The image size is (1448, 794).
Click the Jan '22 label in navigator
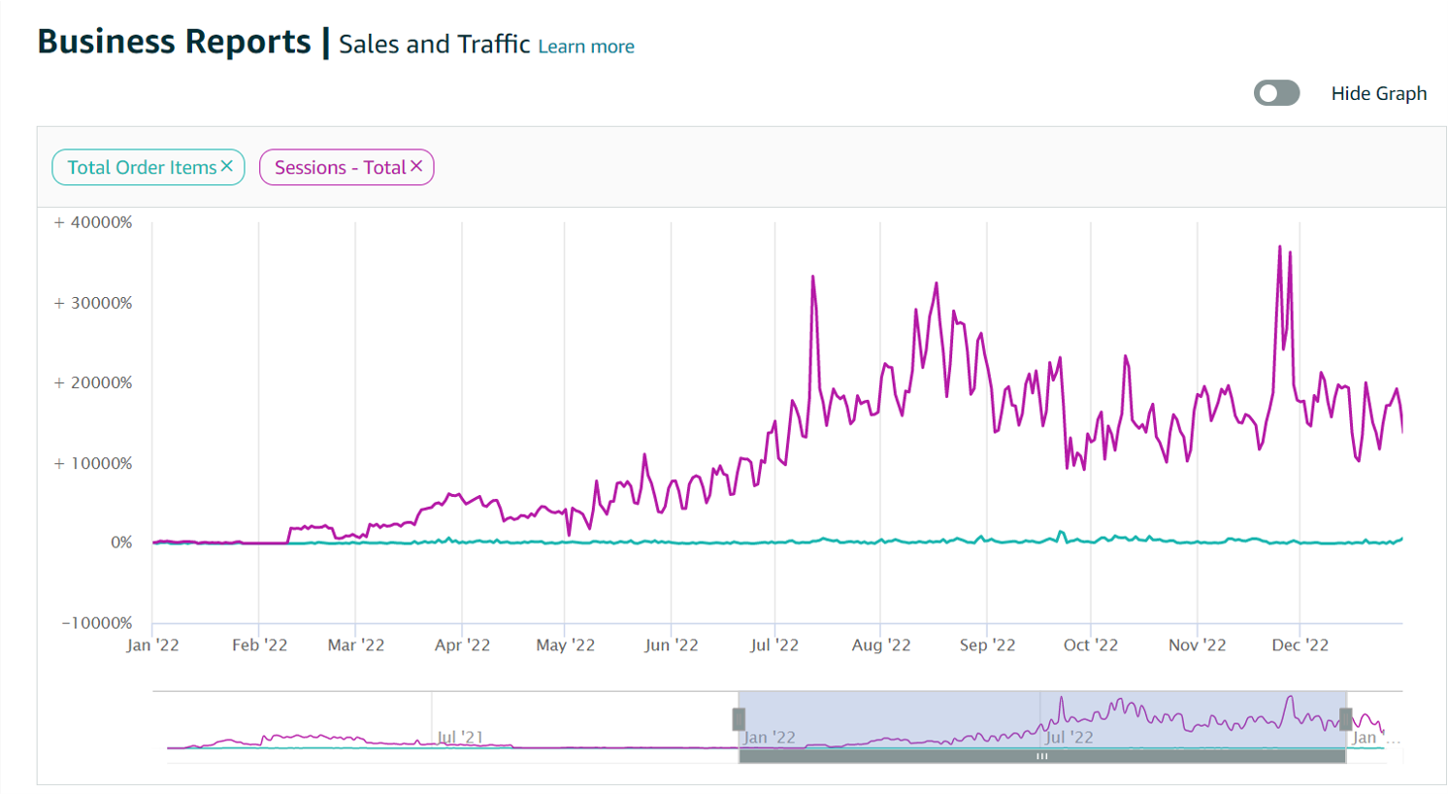tap(770, 737)
